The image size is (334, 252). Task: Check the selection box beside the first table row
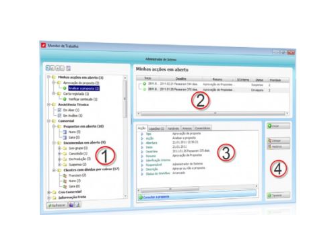tap(140, 86)
